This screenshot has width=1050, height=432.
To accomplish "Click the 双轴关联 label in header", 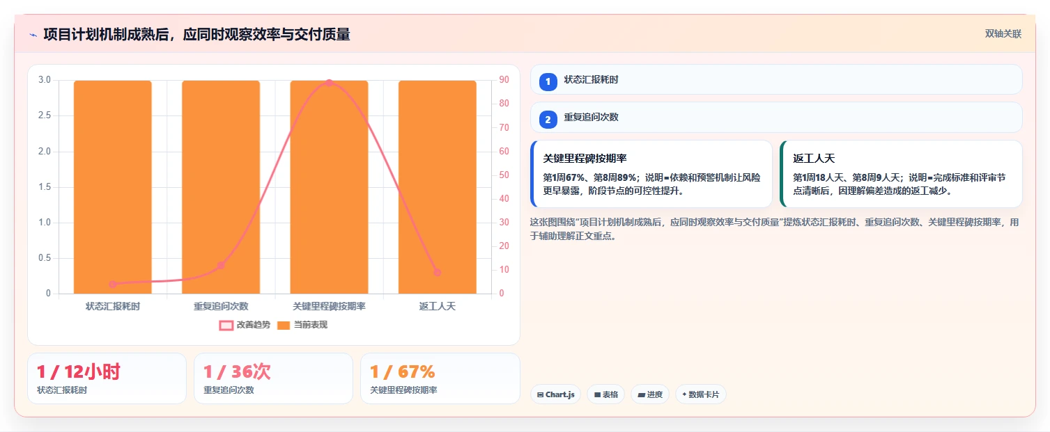I will [x=1003, y=33].
